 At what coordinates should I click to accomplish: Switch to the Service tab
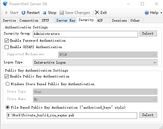click(9, 20)
